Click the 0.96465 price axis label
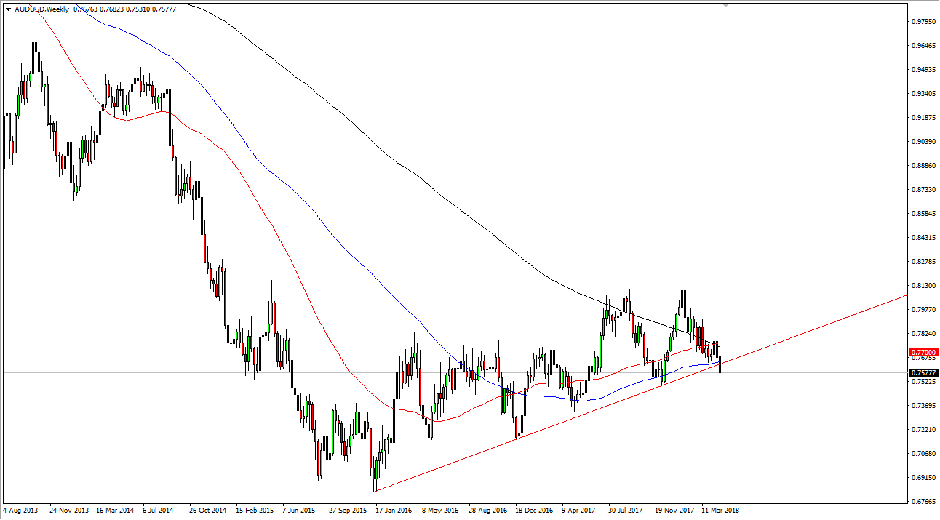 pyautogui.click(x=922, y=46)
